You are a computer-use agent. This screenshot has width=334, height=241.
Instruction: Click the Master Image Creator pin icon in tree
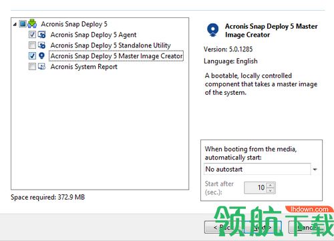(x=41, y=55)
